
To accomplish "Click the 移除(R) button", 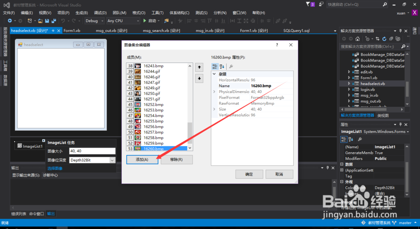I will pos(176,159).
